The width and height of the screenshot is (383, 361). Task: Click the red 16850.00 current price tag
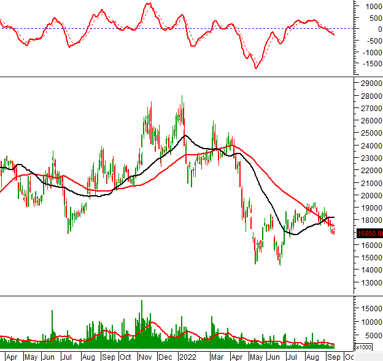click(x=369, y=233)
